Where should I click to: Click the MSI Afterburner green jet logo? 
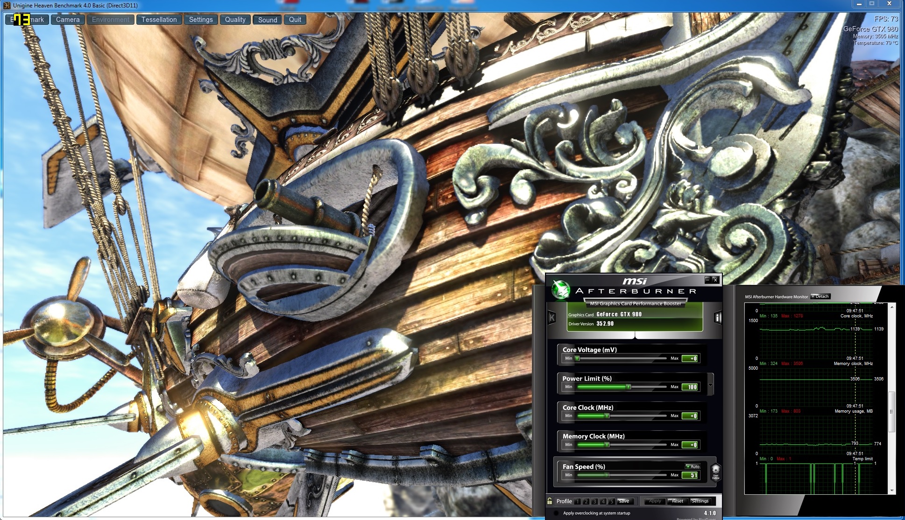click(561, 289)
